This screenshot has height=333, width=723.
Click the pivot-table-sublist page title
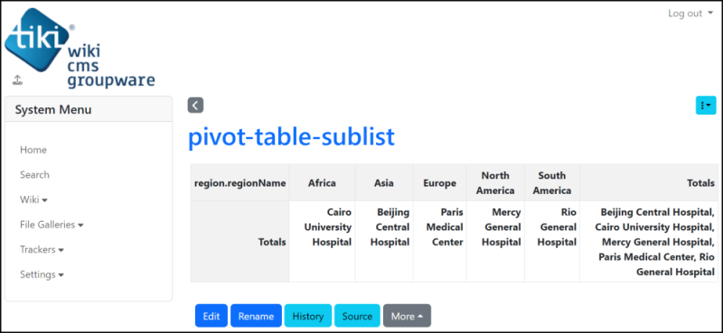(291, 137)
